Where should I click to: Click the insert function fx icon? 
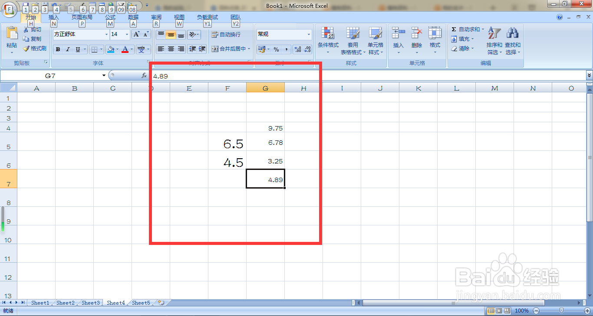pos(144,75)
